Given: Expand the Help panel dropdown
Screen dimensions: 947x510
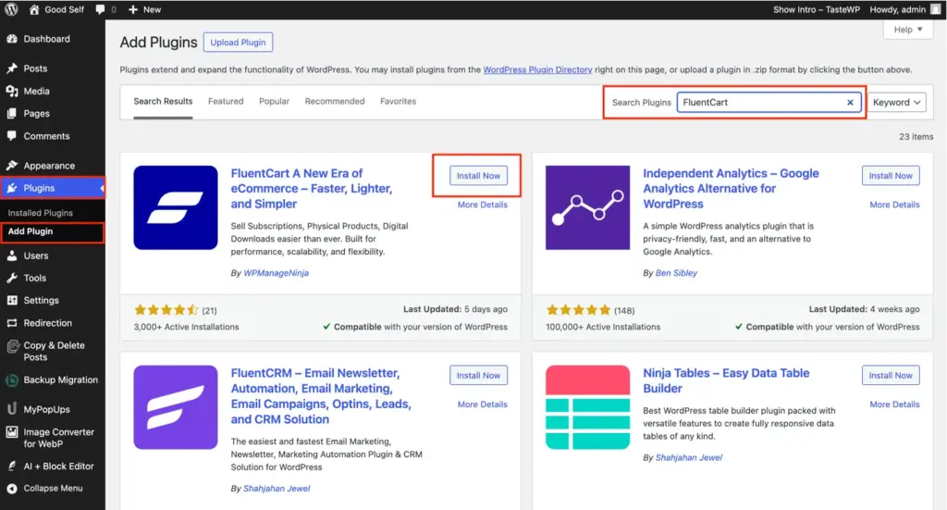Looking at the screenshot, I should pos(908,30).
